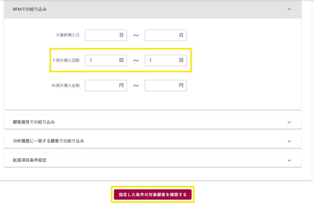Viewport: 314px width, 203px height.
Task: Collapse RFM panel using the up chevron
Action: point(289,10)
